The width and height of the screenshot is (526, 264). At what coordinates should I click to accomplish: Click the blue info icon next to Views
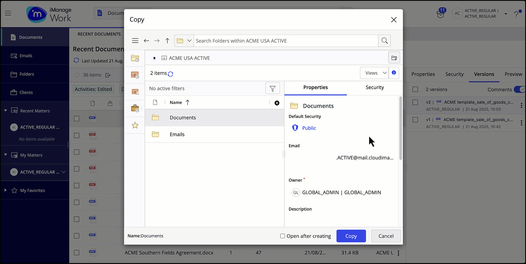pyautogui.click(x=394, y=73)
